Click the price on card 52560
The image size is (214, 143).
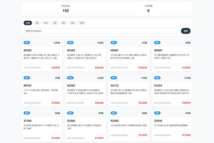pos(99,138)
